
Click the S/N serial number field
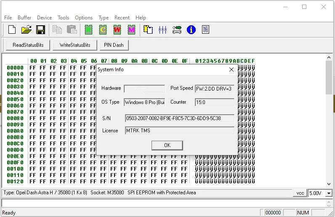[179, 118]
